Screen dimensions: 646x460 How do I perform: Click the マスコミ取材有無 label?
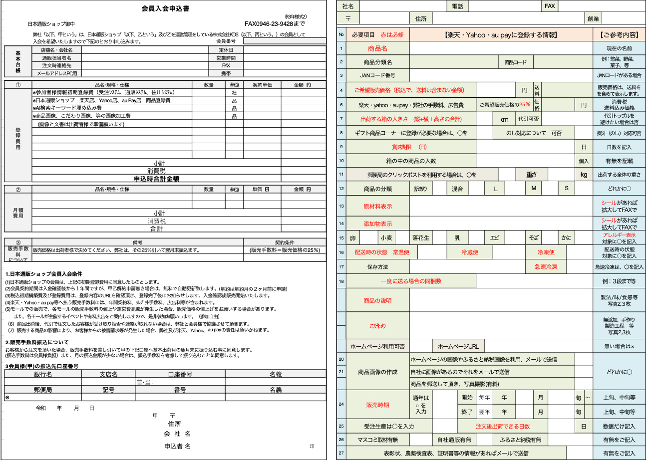coord(378,440)
